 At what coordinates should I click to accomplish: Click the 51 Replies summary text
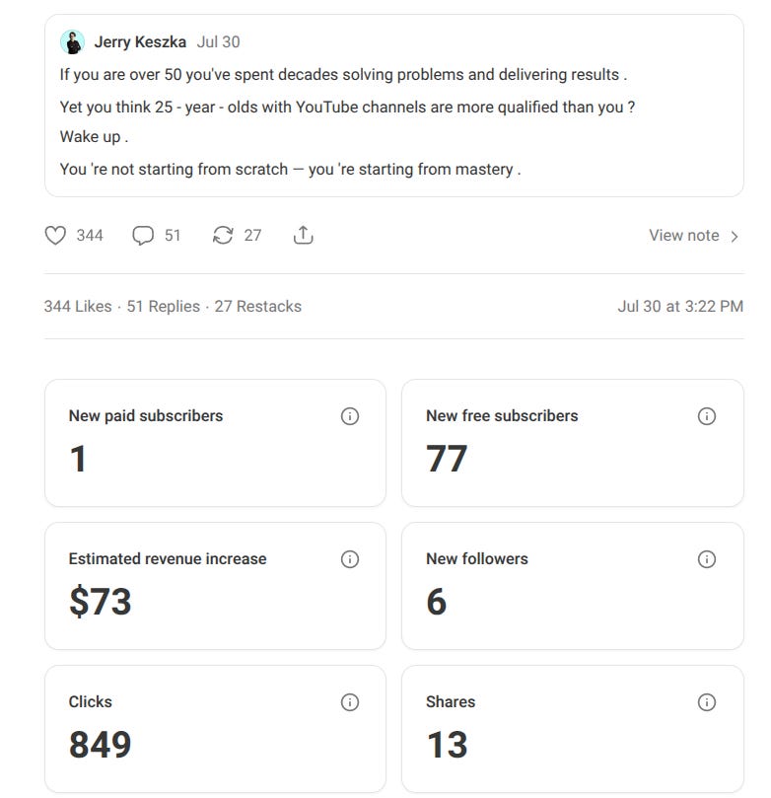(163, 307)
